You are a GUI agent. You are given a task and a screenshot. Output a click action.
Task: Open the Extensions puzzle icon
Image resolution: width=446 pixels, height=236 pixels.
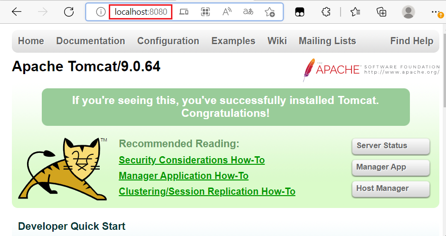pos(326,12)
